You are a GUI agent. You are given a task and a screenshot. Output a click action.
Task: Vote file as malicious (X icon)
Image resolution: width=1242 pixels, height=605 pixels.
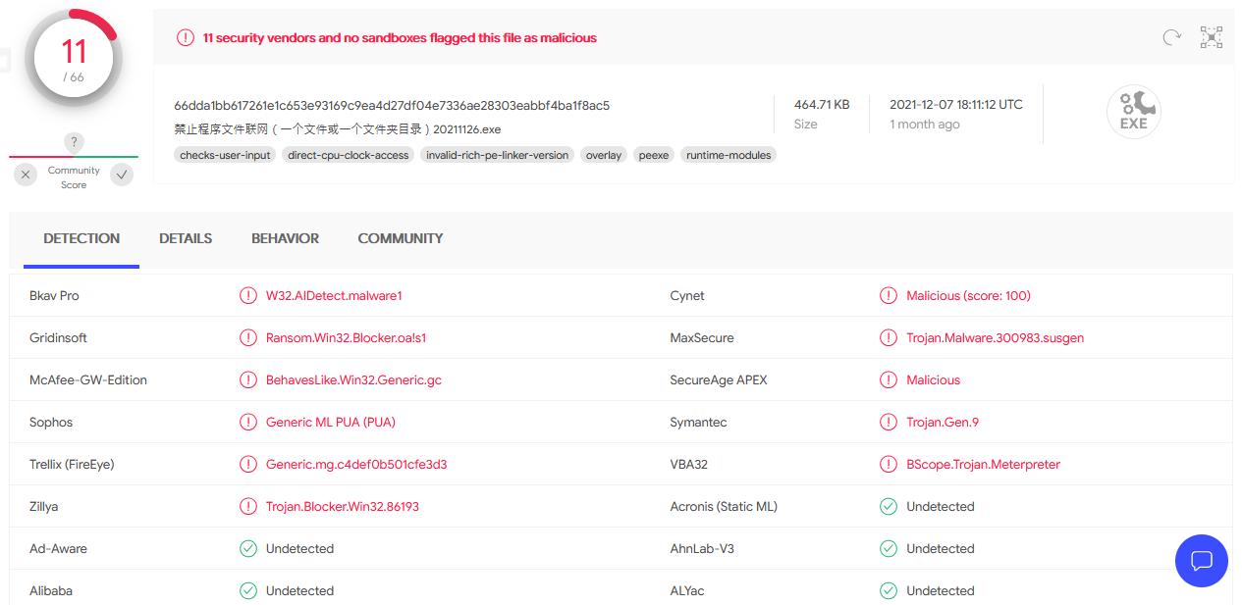point(27,175)
